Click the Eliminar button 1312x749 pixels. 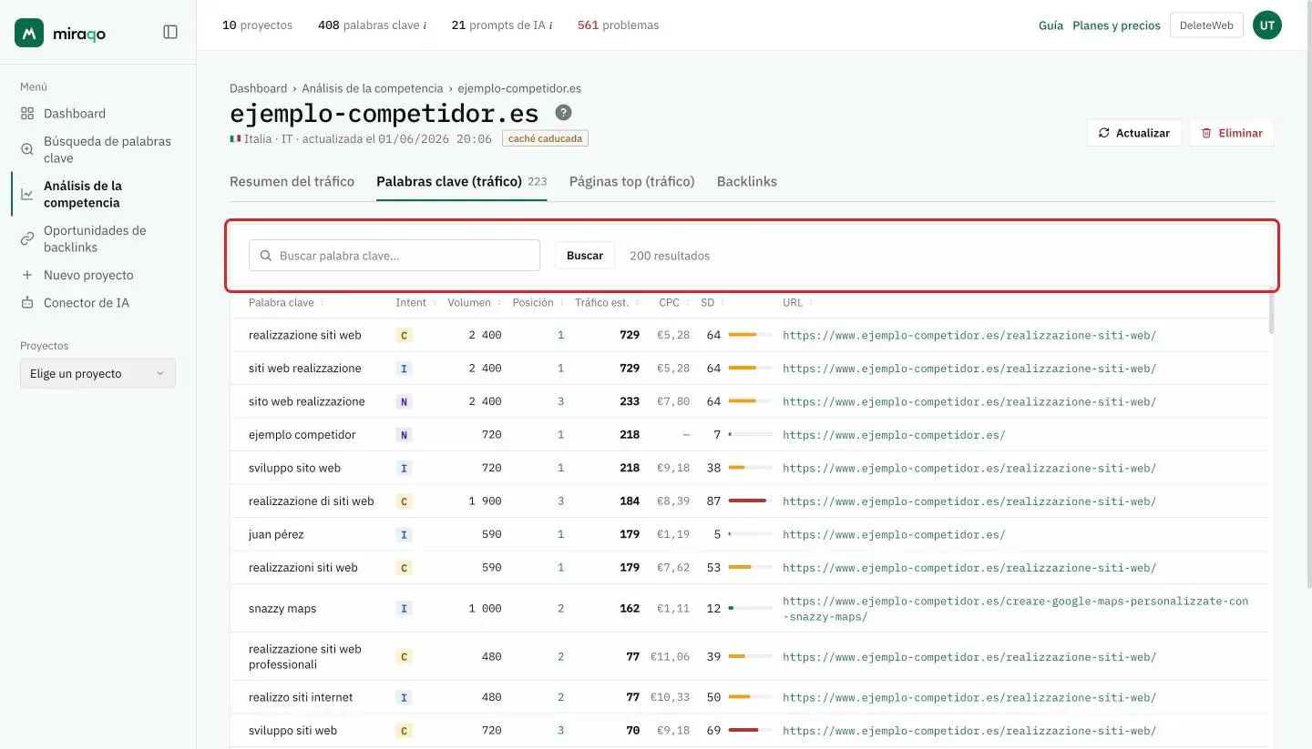[x=1232, y=133]
